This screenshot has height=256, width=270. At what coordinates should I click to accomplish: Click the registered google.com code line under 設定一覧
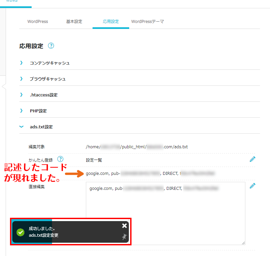point(150,173)
